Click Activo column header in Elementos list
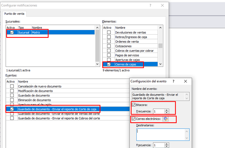This screenshot has height=148, width=225. coord(107,28)
